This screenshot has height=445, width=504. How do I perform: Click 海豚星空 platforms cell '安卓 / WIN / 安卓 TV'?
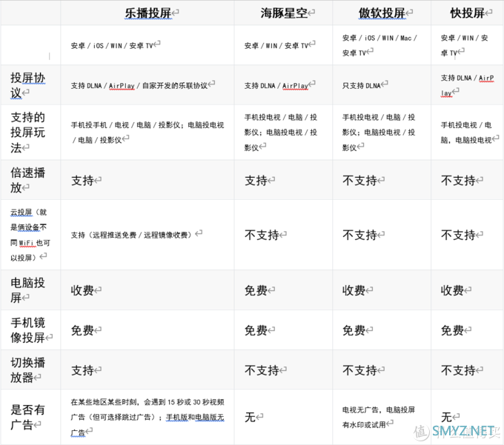click(276, 46)
